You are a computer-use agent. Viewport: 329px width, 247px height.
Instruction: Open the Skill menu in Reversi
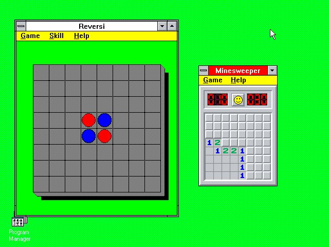57,36
